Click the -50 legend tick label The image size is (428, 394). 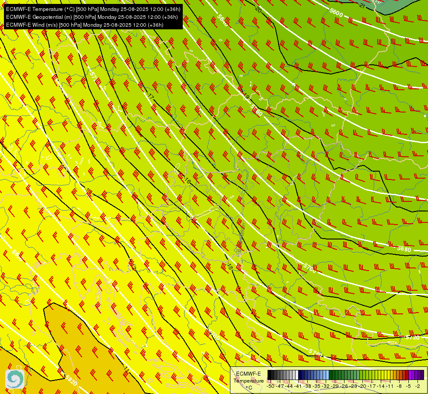pos(271,386)
